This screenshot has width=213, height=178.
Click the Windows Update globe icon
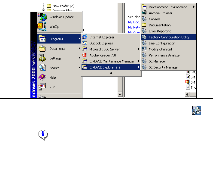[42, 17]
